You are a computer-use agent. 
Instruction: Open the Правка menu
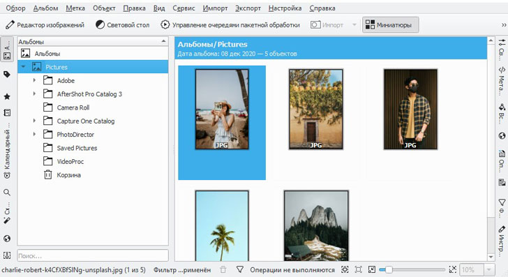(134, 8)
